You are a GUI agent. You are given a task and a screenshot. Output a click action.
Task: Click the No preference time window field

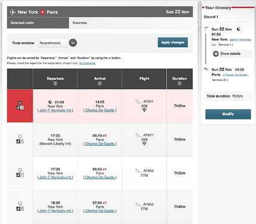53,43
